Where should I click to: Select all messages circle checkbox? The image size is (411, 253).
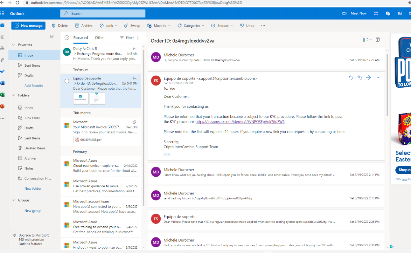pos(67,38)
